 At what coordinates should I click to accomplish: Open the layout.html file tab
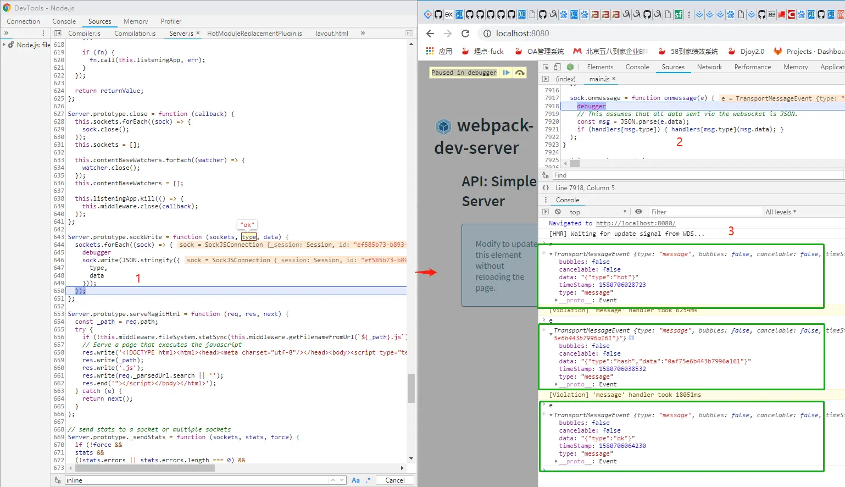(332, 34)
